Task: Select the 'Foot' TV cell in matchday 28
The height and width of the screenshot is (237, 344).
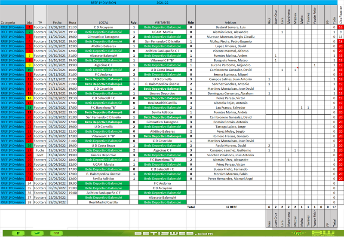Action: 40,155
